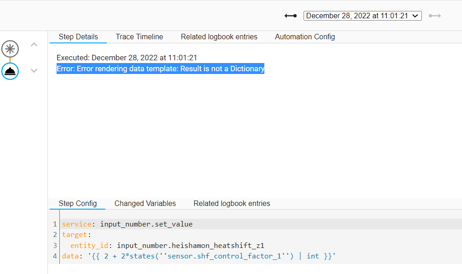Open the Trace Timeline tab
The height and width of the screenshot is (274, 462).
pyautogui.click(x=139, y=37)
